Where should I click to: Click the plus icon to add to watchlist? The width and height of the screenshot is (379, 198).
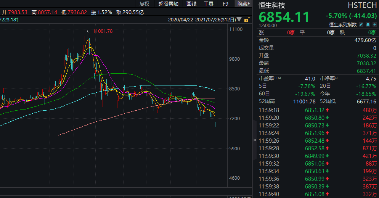[374, 24]
